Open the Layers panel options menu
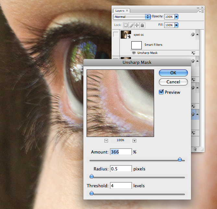 pos(202,12)
